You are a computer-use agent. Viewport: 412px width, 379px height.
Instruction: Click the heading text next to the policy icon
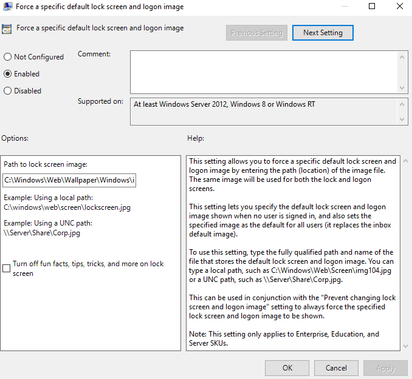pyautogui.click(x=100, y=28)
